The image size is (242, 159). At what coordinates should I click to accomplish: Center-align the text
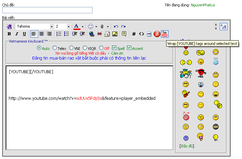(42, 34)
